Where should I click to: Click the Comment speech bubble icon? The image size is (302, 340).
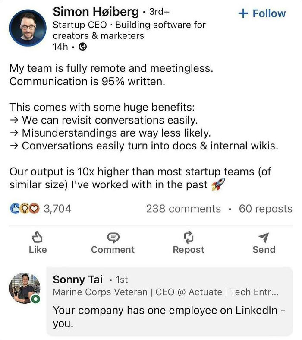(113, 237)
